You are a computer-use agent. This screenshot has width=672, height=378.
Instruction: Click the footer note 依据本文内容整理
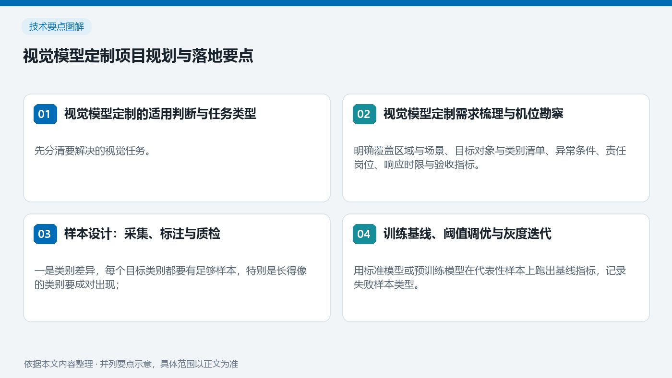coord(131,364)
